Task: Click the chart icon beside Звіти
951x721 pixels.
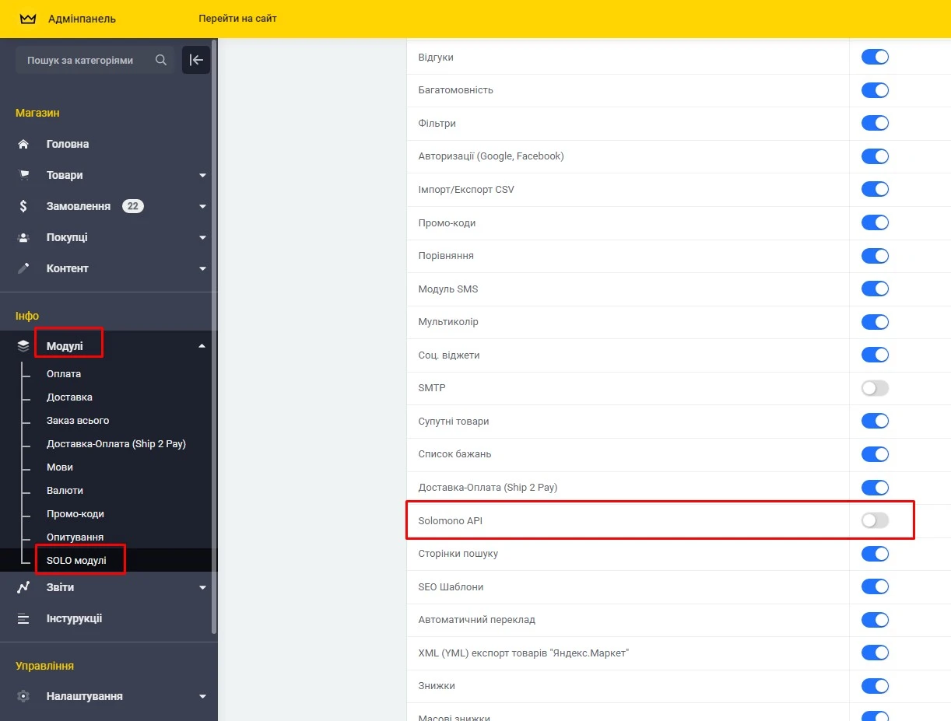Action: click(23, 587)
